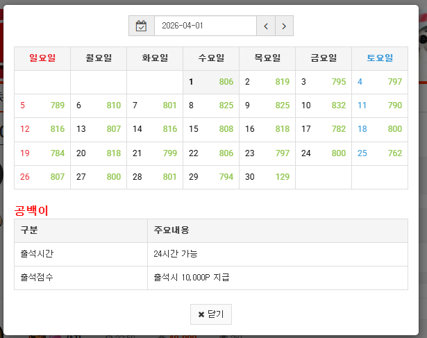Image resolution: width=427 pixels, height=338 pixels.
Task: Choose day 20 in the calendar
Action: click(x=99, y=153)
